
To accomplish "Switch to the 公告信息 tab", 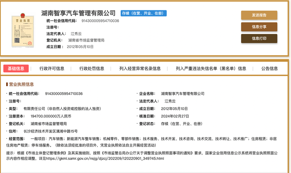I will coord(270,68).
